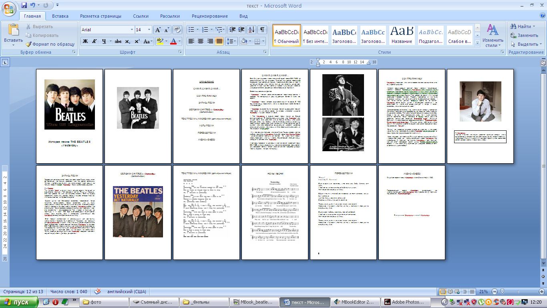Switch to Full Screen Reading view

pos(450,292)
